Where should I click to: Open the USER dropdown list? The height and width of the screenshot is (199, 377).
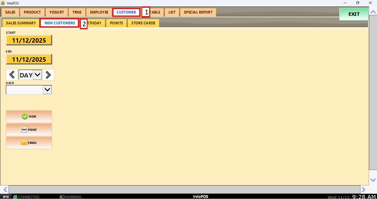click(47, 90)
